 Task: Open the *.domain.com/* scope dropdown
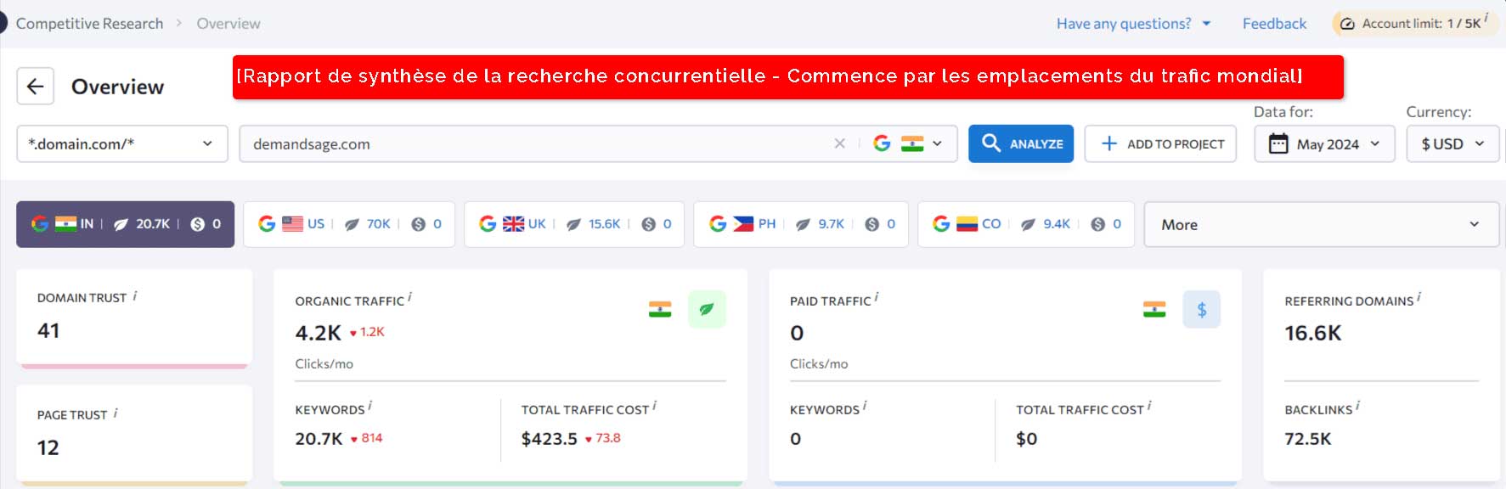point(122,143)
